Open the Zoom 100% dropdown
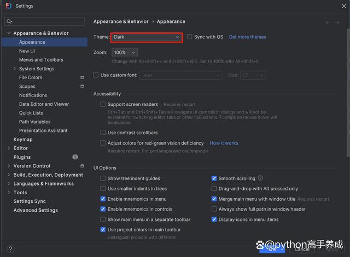This screenshot has width=350, height=257. click(x=124, y=52)
